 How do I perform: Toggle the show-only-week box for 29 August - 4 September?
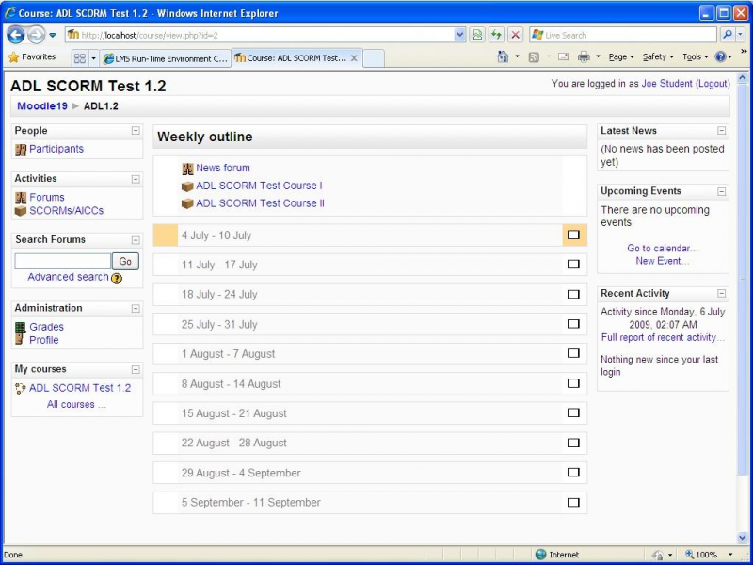(x=573, y=473)
